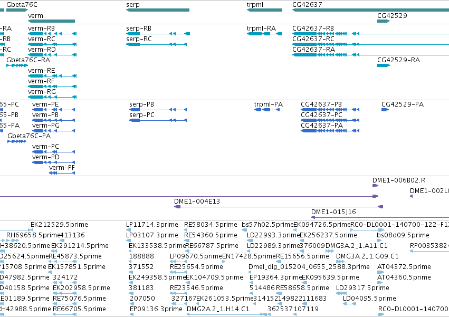Image resolution: width=449 pixels, height=317 pixels.
Task: Select EST LP03107.3prime
Action: click(x=152, y=235)
